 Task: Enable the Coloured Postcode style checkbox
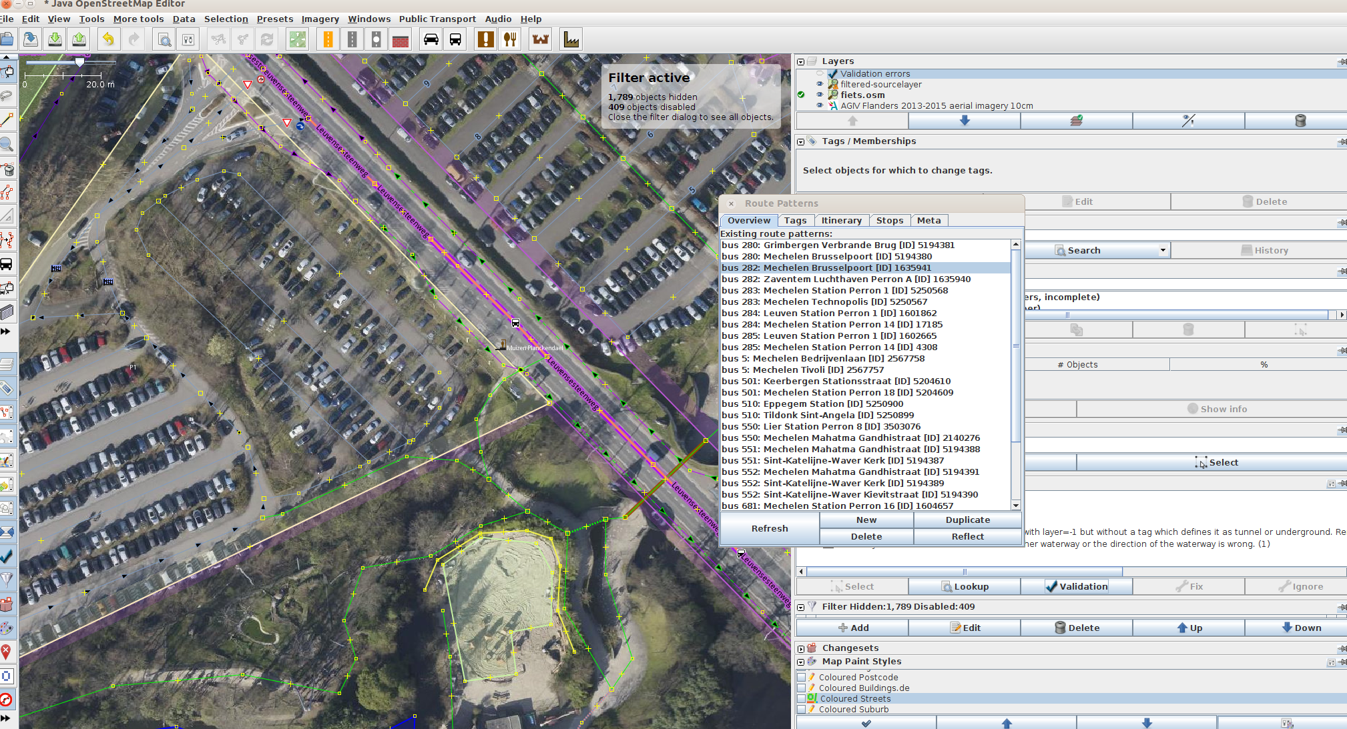tap(802, 677)
